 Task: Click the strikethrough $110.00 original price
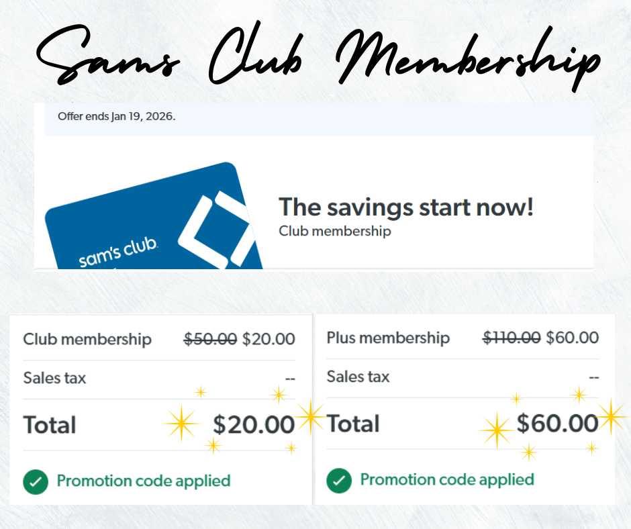point(511,338)
